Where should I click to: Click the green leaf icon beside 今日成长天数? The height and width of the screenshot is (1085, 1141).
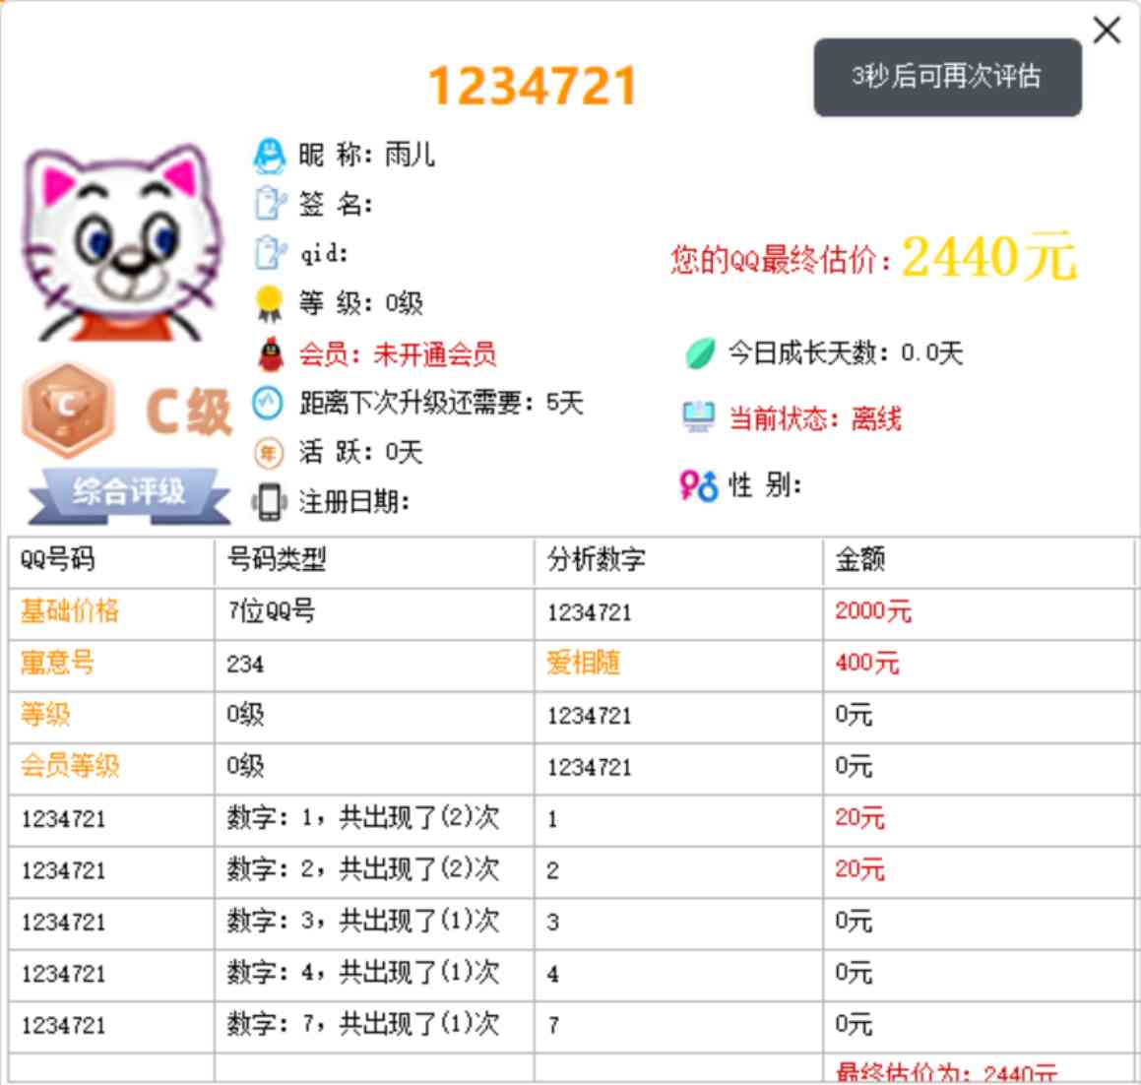tap(701, 353)
